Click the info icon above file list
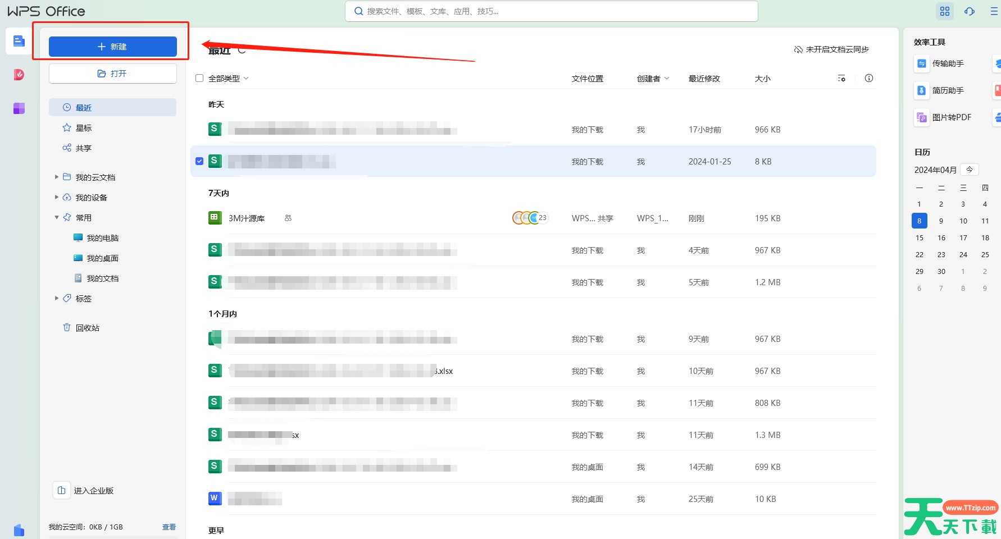Image resolution: width=1001 pixels, height=539 pixels. click(x=868, y=79)
